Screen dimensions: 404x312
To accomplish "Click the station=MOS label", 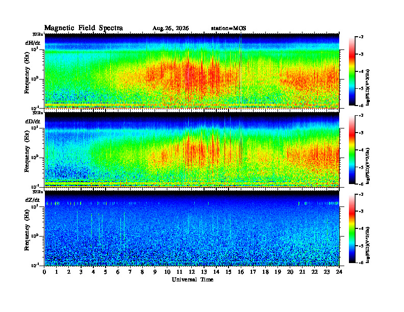I will click(x=229, y=29).
